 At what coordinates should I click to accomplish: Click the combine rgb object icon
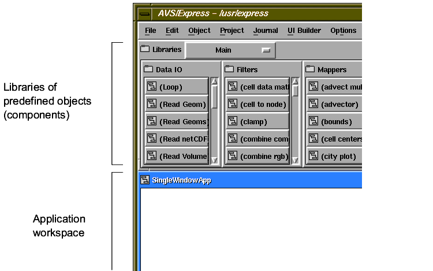click(x=233, y=156)
